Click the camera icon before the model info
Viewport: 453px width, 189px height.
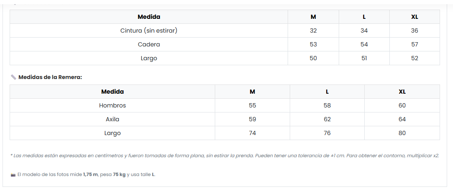13,174
